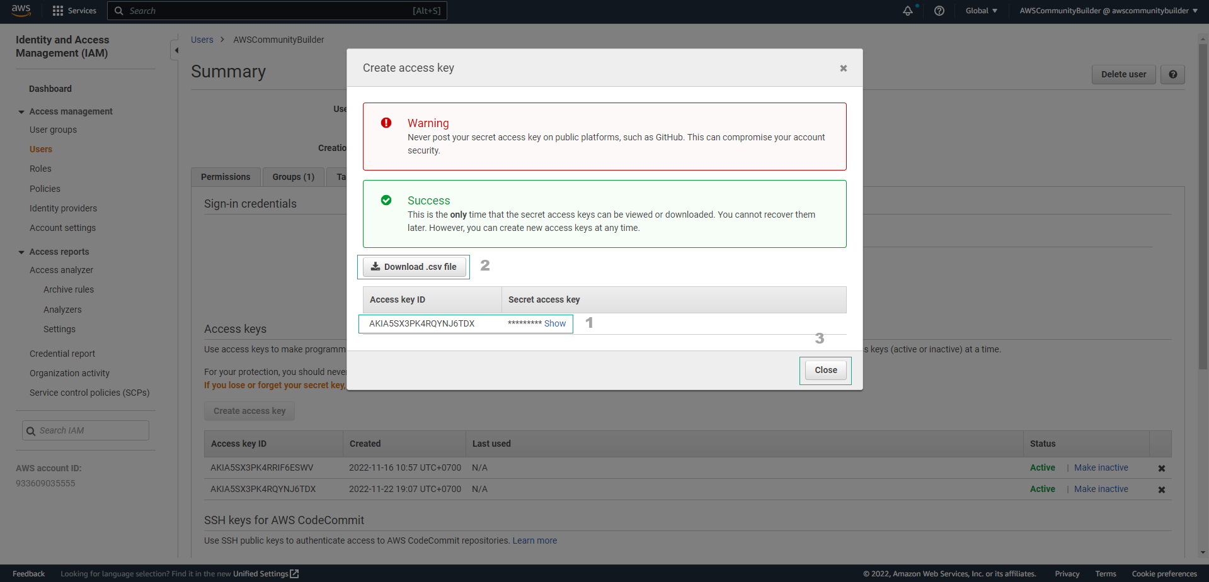Viewport: 1209px width, 582px height.
Task: Open the AWSCommunityBuilder account menu
Action: (1107, 11)
